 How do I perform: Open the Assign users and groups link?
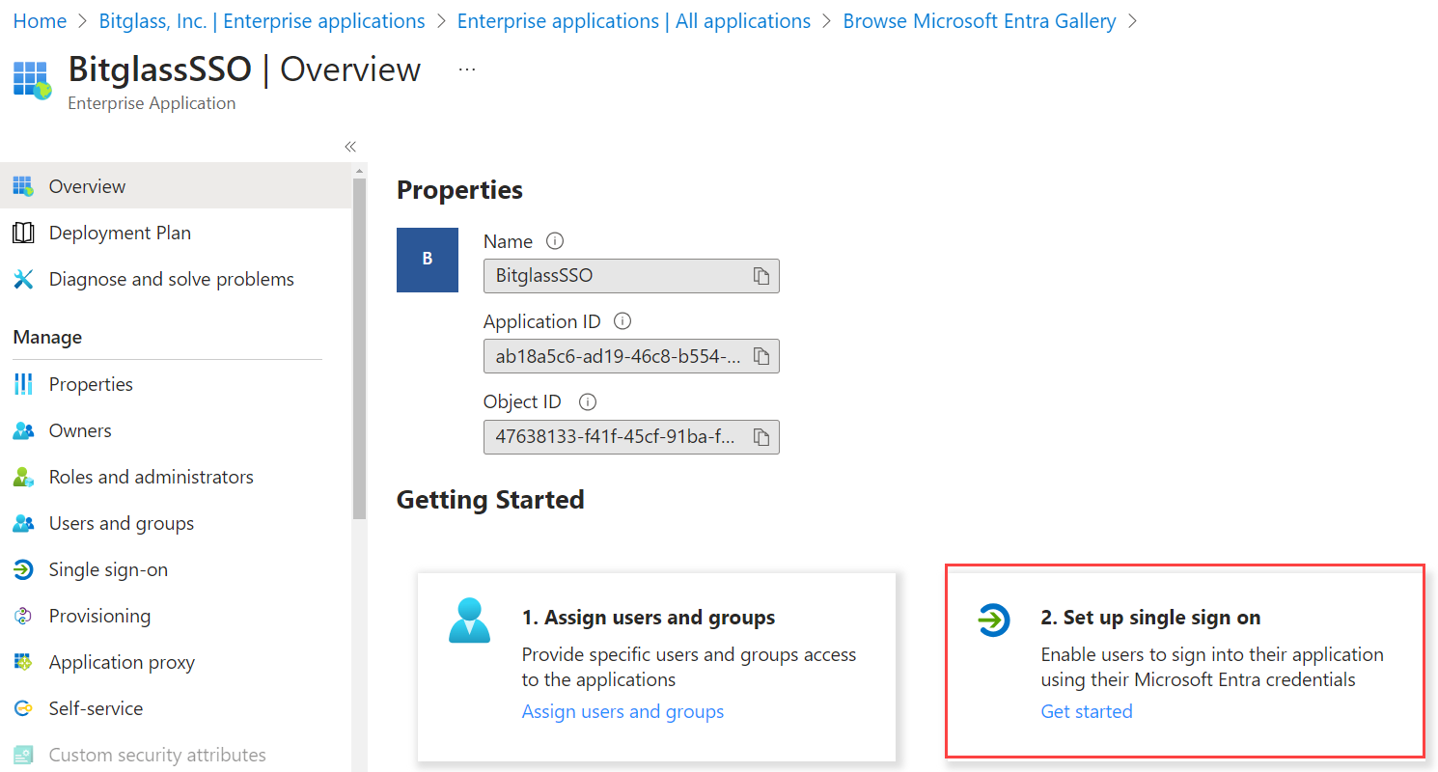[622, 711]
